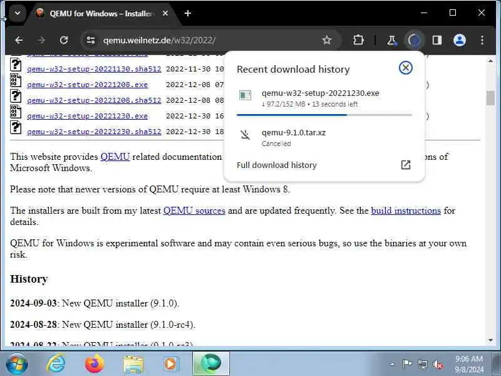Close the QEMU for Windows tab
This screenshot has width=501, height=376.
165,13
